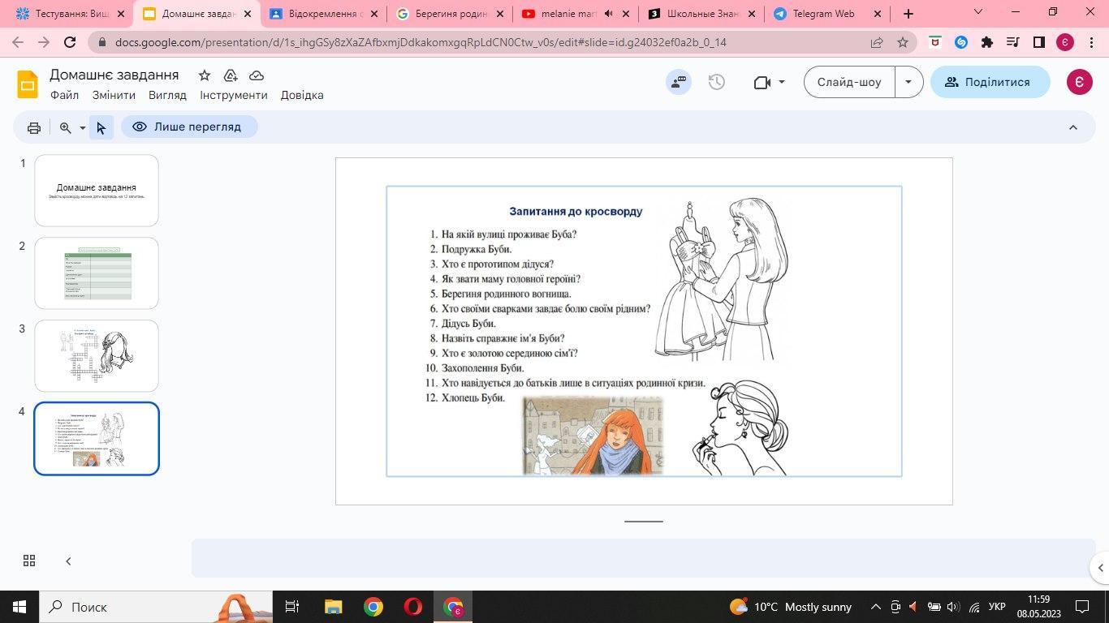Screen dimensions: 1109x623
Task: Open the Інструменти menu
Action: tap(234, 95)
